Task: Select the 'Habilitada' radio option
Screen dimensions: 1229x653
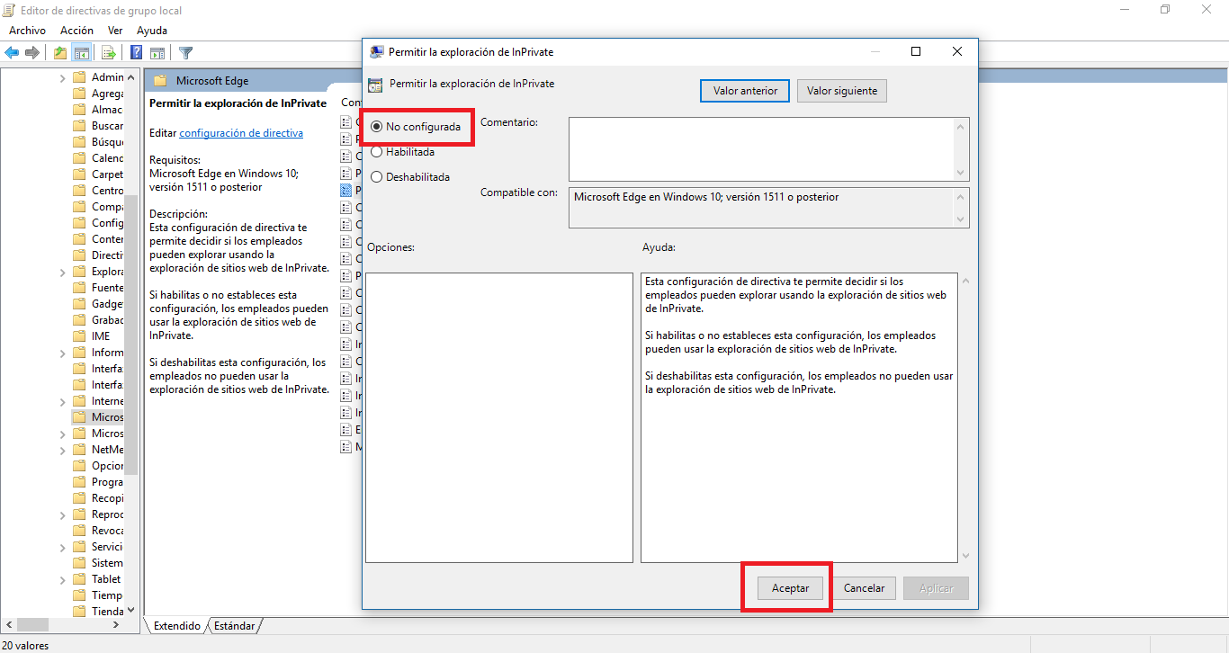Action: pyautogui.click(x=402, y=152)
